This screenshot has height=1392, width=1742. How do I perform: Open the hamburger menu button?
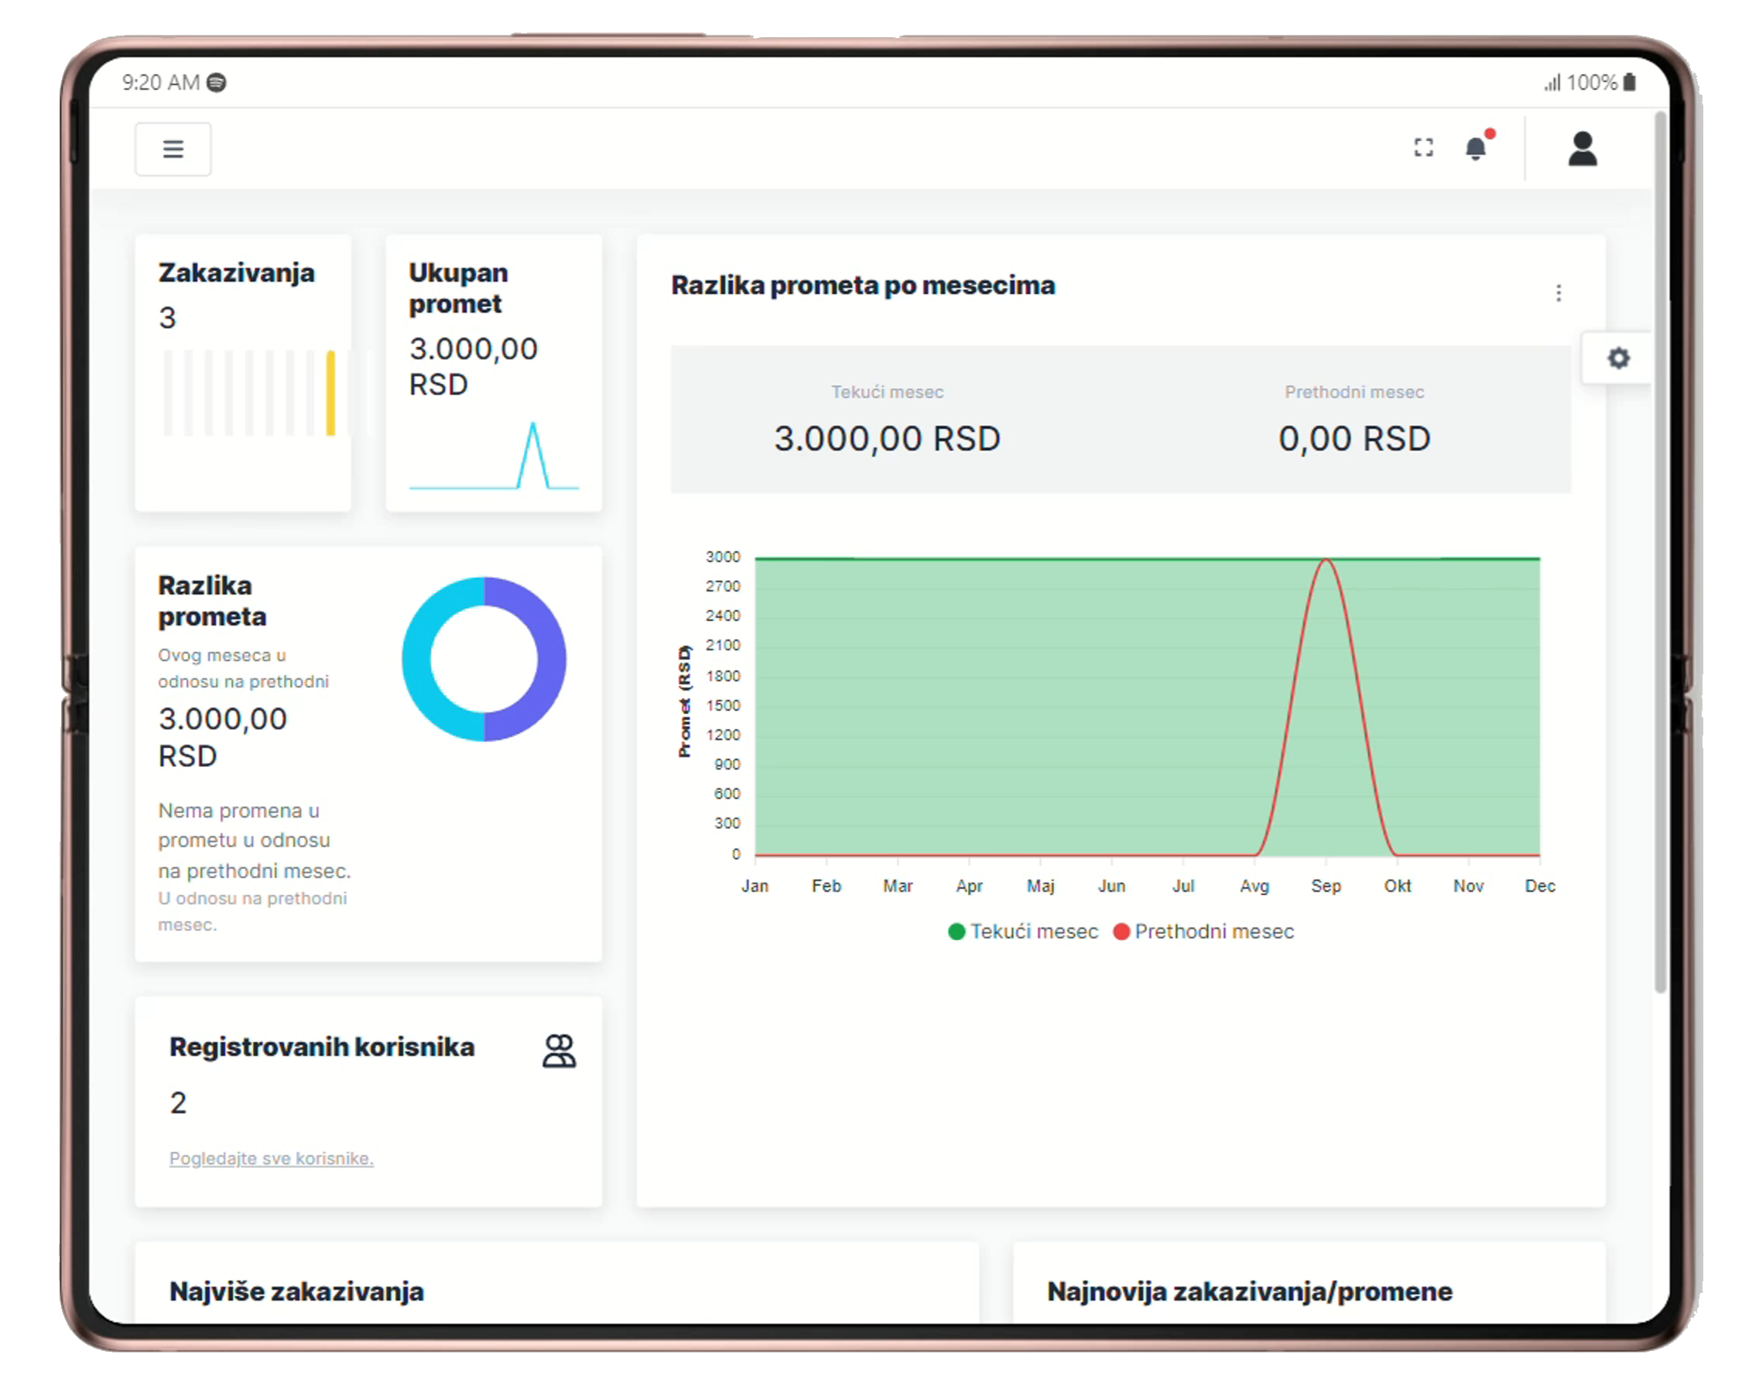pos(173,149)
